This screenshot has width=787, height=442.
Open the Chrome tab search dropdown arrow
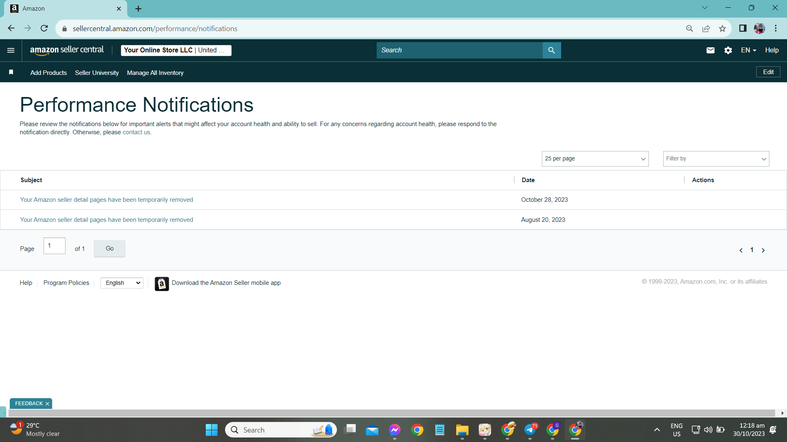tap(705, 8)
